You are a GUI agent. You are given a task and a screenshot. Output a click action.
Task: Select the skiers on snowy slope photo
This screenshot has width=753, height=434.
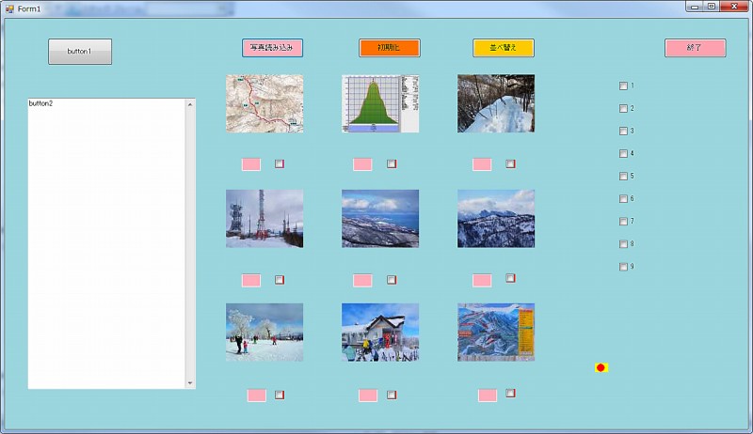click(264, 332)
